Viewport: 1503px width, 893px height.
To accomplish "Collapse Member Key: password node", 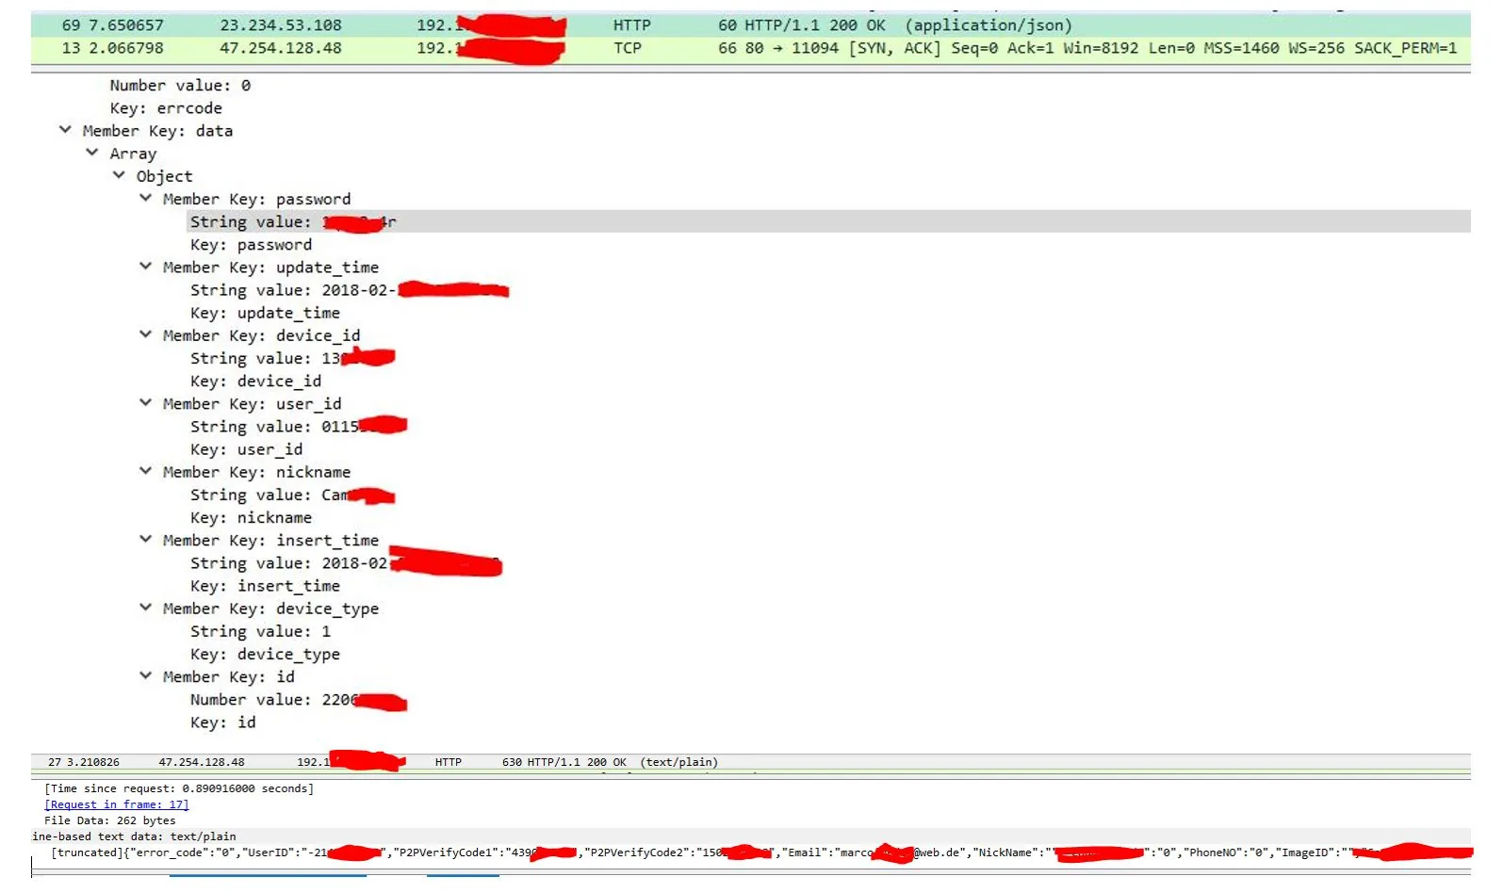I will click(x=146, y=198).
